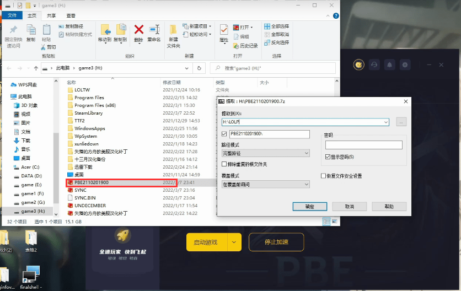The width and height of the screenshot is (461, 291).
Task: Click 编辑 in the ribbon
Action: tap(242, 36)
